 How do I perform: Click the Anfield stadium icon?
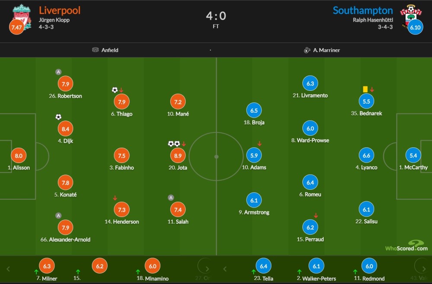(x=95, y=50)
